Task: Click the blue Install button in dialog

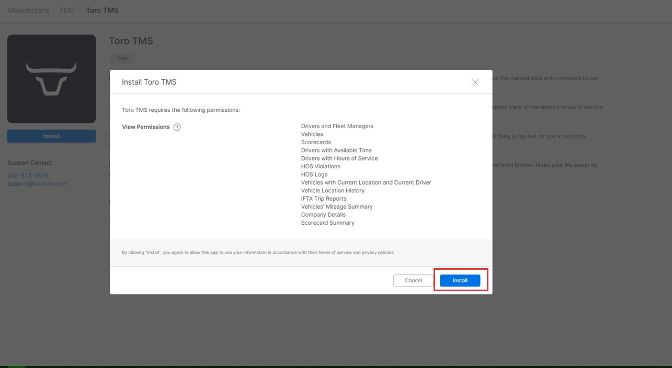Action: [x=460, y=280]
